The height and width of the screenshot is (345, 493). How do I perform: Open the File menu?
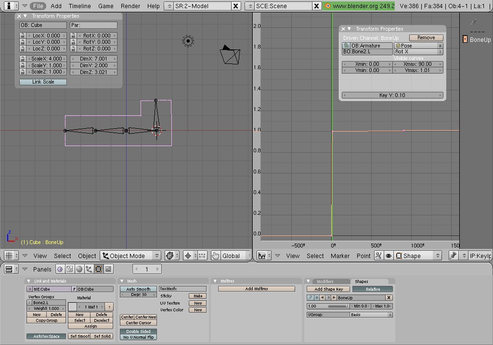coord(38,6)
